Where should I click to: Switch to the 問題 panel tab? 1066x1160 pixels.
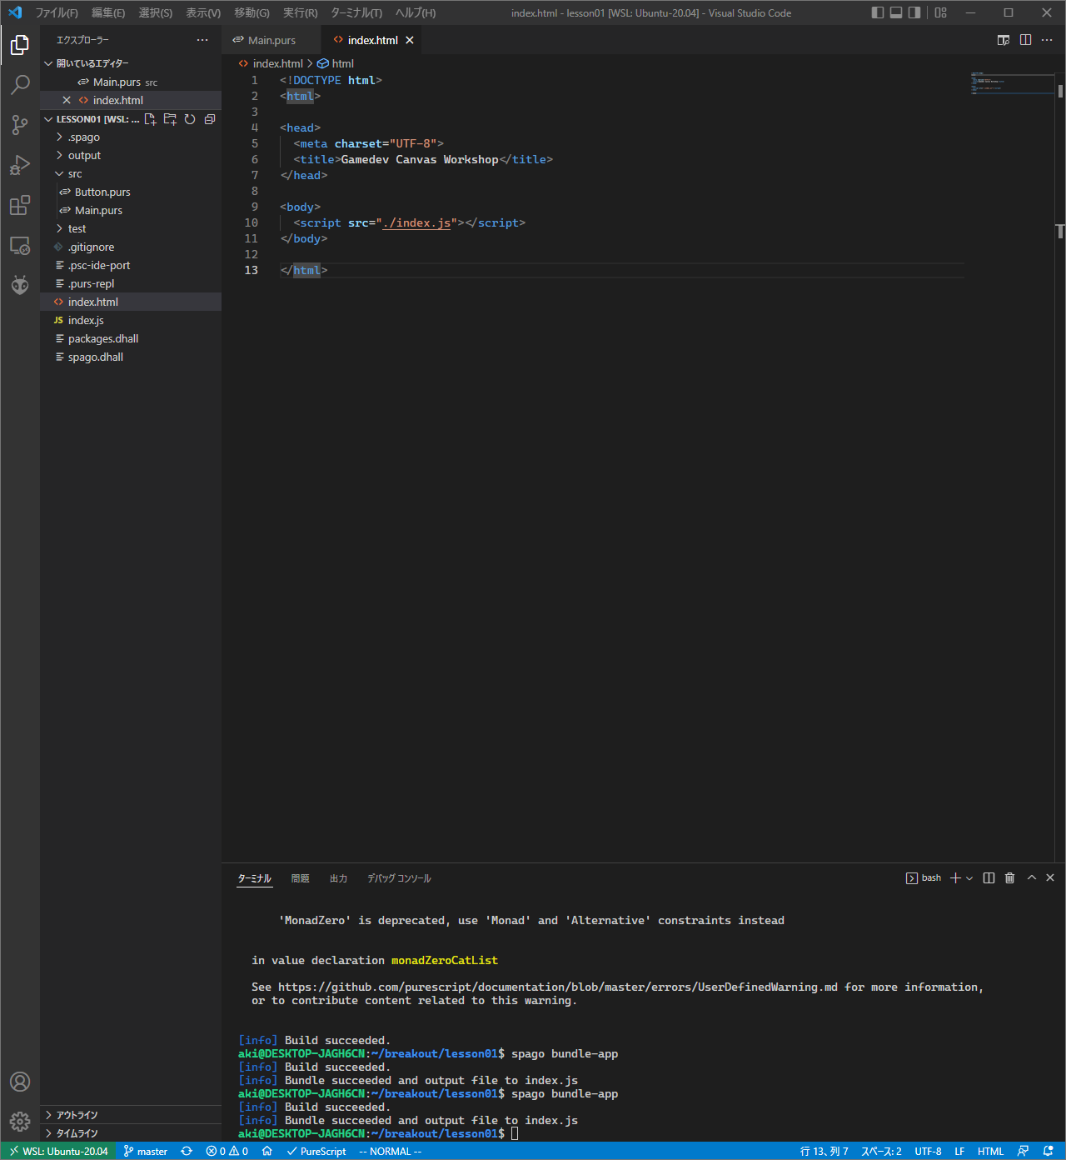coord(300,878)
